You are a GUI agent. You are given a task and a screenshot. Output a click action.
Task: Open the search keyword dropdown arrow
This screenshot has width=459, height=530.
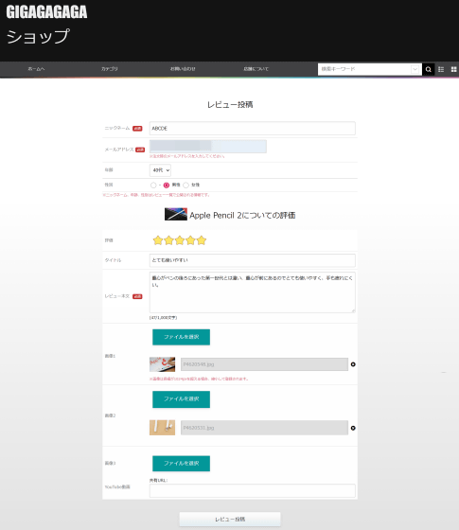[x=415, y=69]
